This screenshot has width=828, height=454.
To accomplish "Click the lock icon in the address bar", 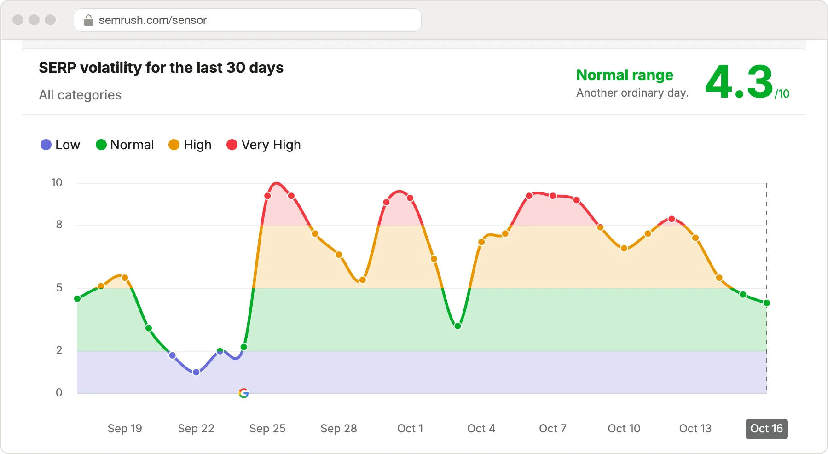I will [x=88, y=20].
